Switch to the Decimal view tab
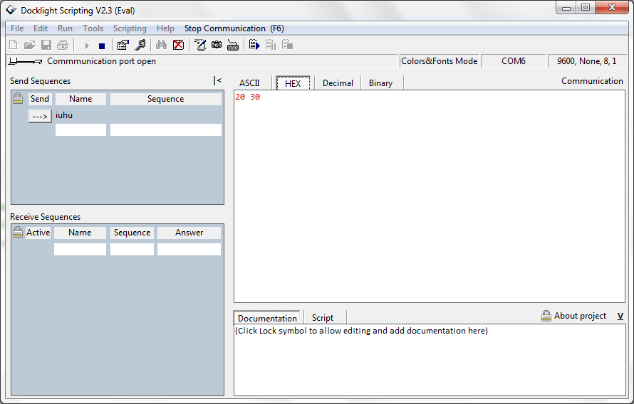This screenshot has width=634, height=404. pos(338,83)
